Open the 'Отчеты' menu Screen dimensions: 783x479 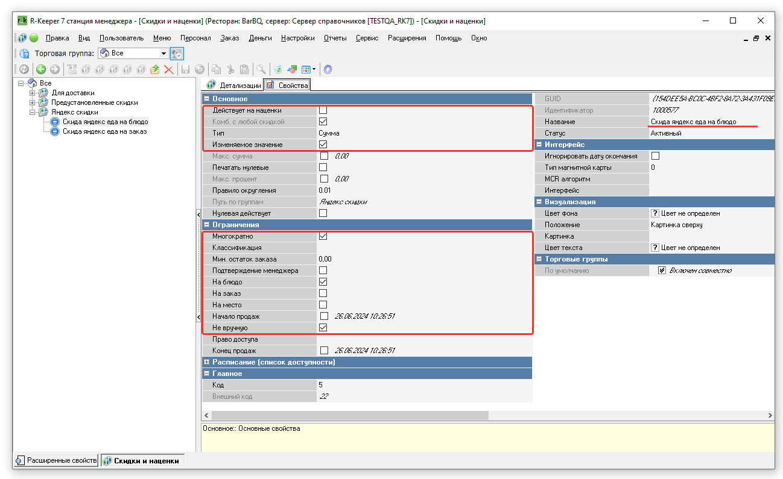(335, 38)
